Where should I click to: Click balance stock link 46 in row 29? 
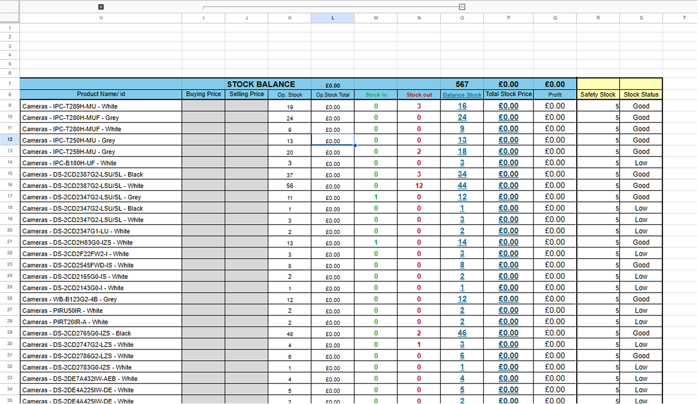click(x=462, y=333)
